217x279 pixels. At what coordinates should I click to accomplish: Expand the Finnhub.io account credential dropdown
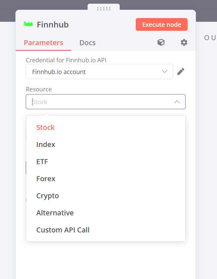click(x=164, y=72)
